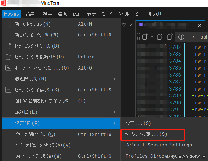The height and width of the screenshot is (161, 208).
Task: Click the disconnect toolbar icon in terminal pane
Action: (160, 37)
